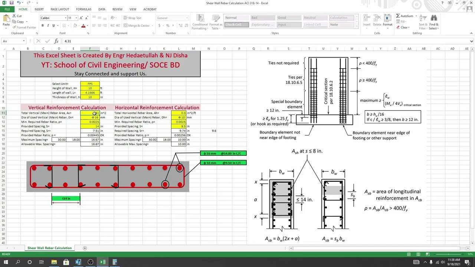Increase the indent level

118,26
